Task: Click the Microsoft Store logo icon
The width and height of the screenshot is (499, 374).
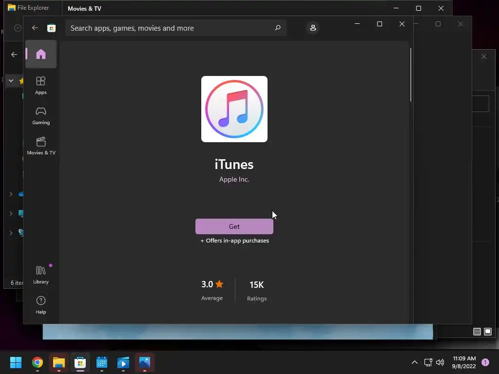Action: coord(51,28)
